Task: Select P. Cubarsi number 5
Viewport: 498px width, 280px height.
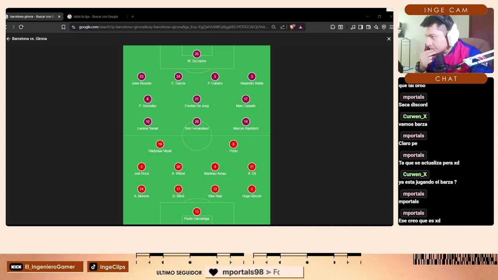Action: coord(215,79)
